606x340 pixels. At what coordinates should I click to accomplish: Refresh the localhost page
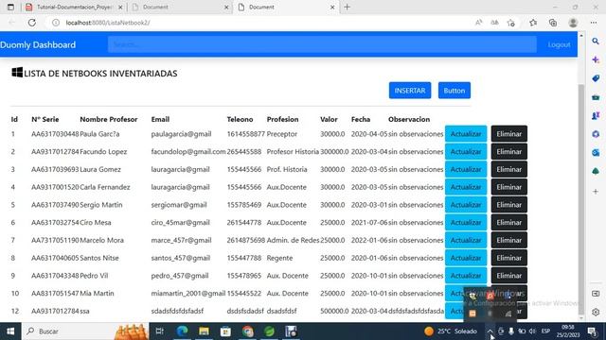[31, 23]
